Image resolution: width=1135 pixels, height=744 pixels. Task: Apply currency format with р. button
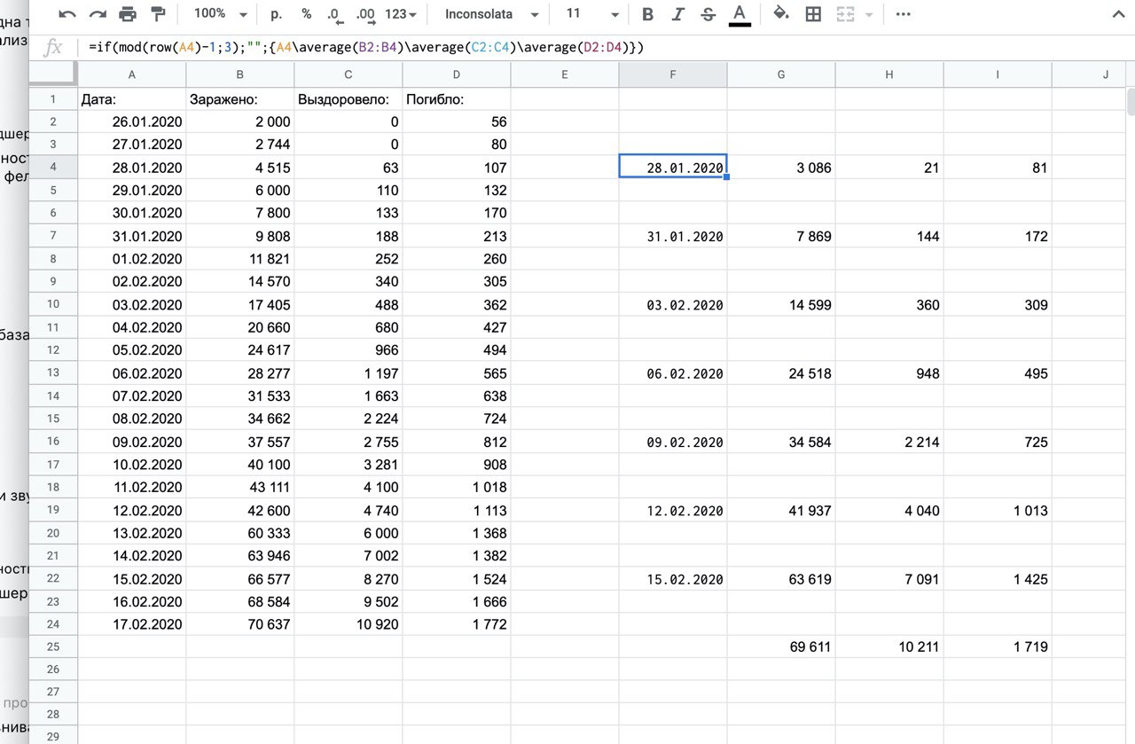click(x=276, y=14)
